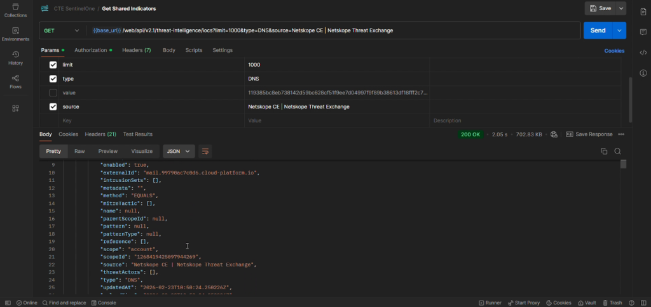Click the Cookies link under Send
Screen dimensions: 651x307
click(614, 51)
